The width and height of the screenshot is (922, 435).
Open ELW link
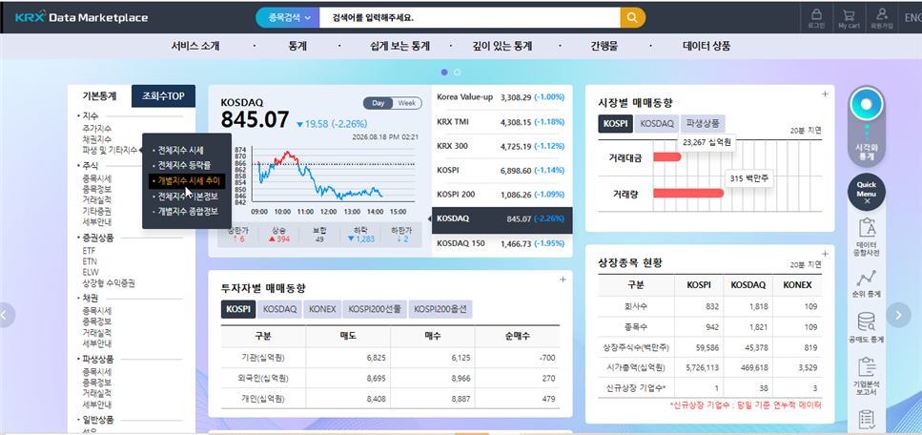90,272
